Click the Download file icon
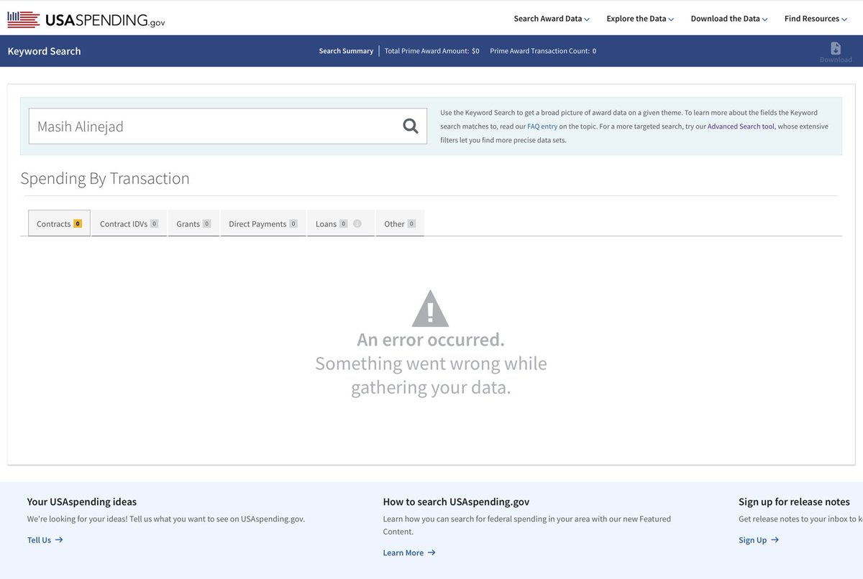863x579 pixels. 835,48
